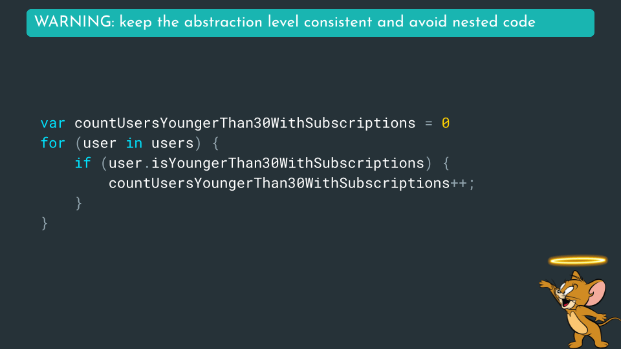Click the equals sign in the declaration
The width and height of the screenshot is (621, 349).
click(428, 123)
